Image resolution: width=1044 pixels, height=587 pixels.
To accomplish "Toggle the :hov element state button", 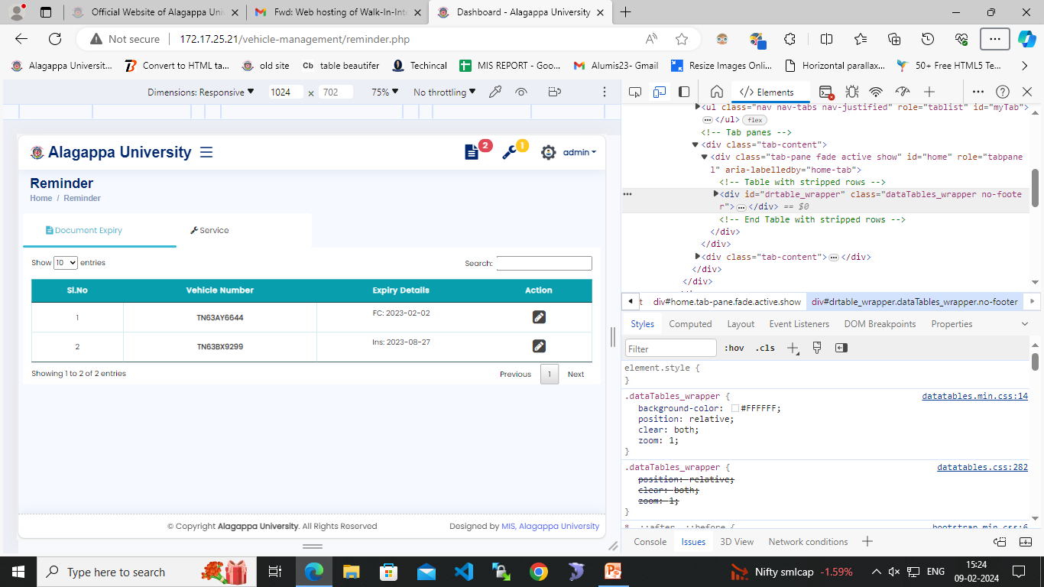I will [734, 349].
